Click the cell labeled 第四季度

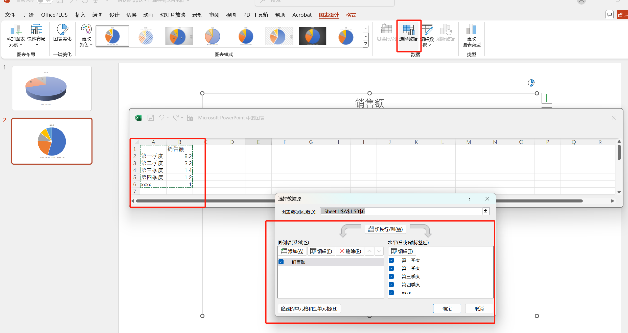tap(153, 177)
